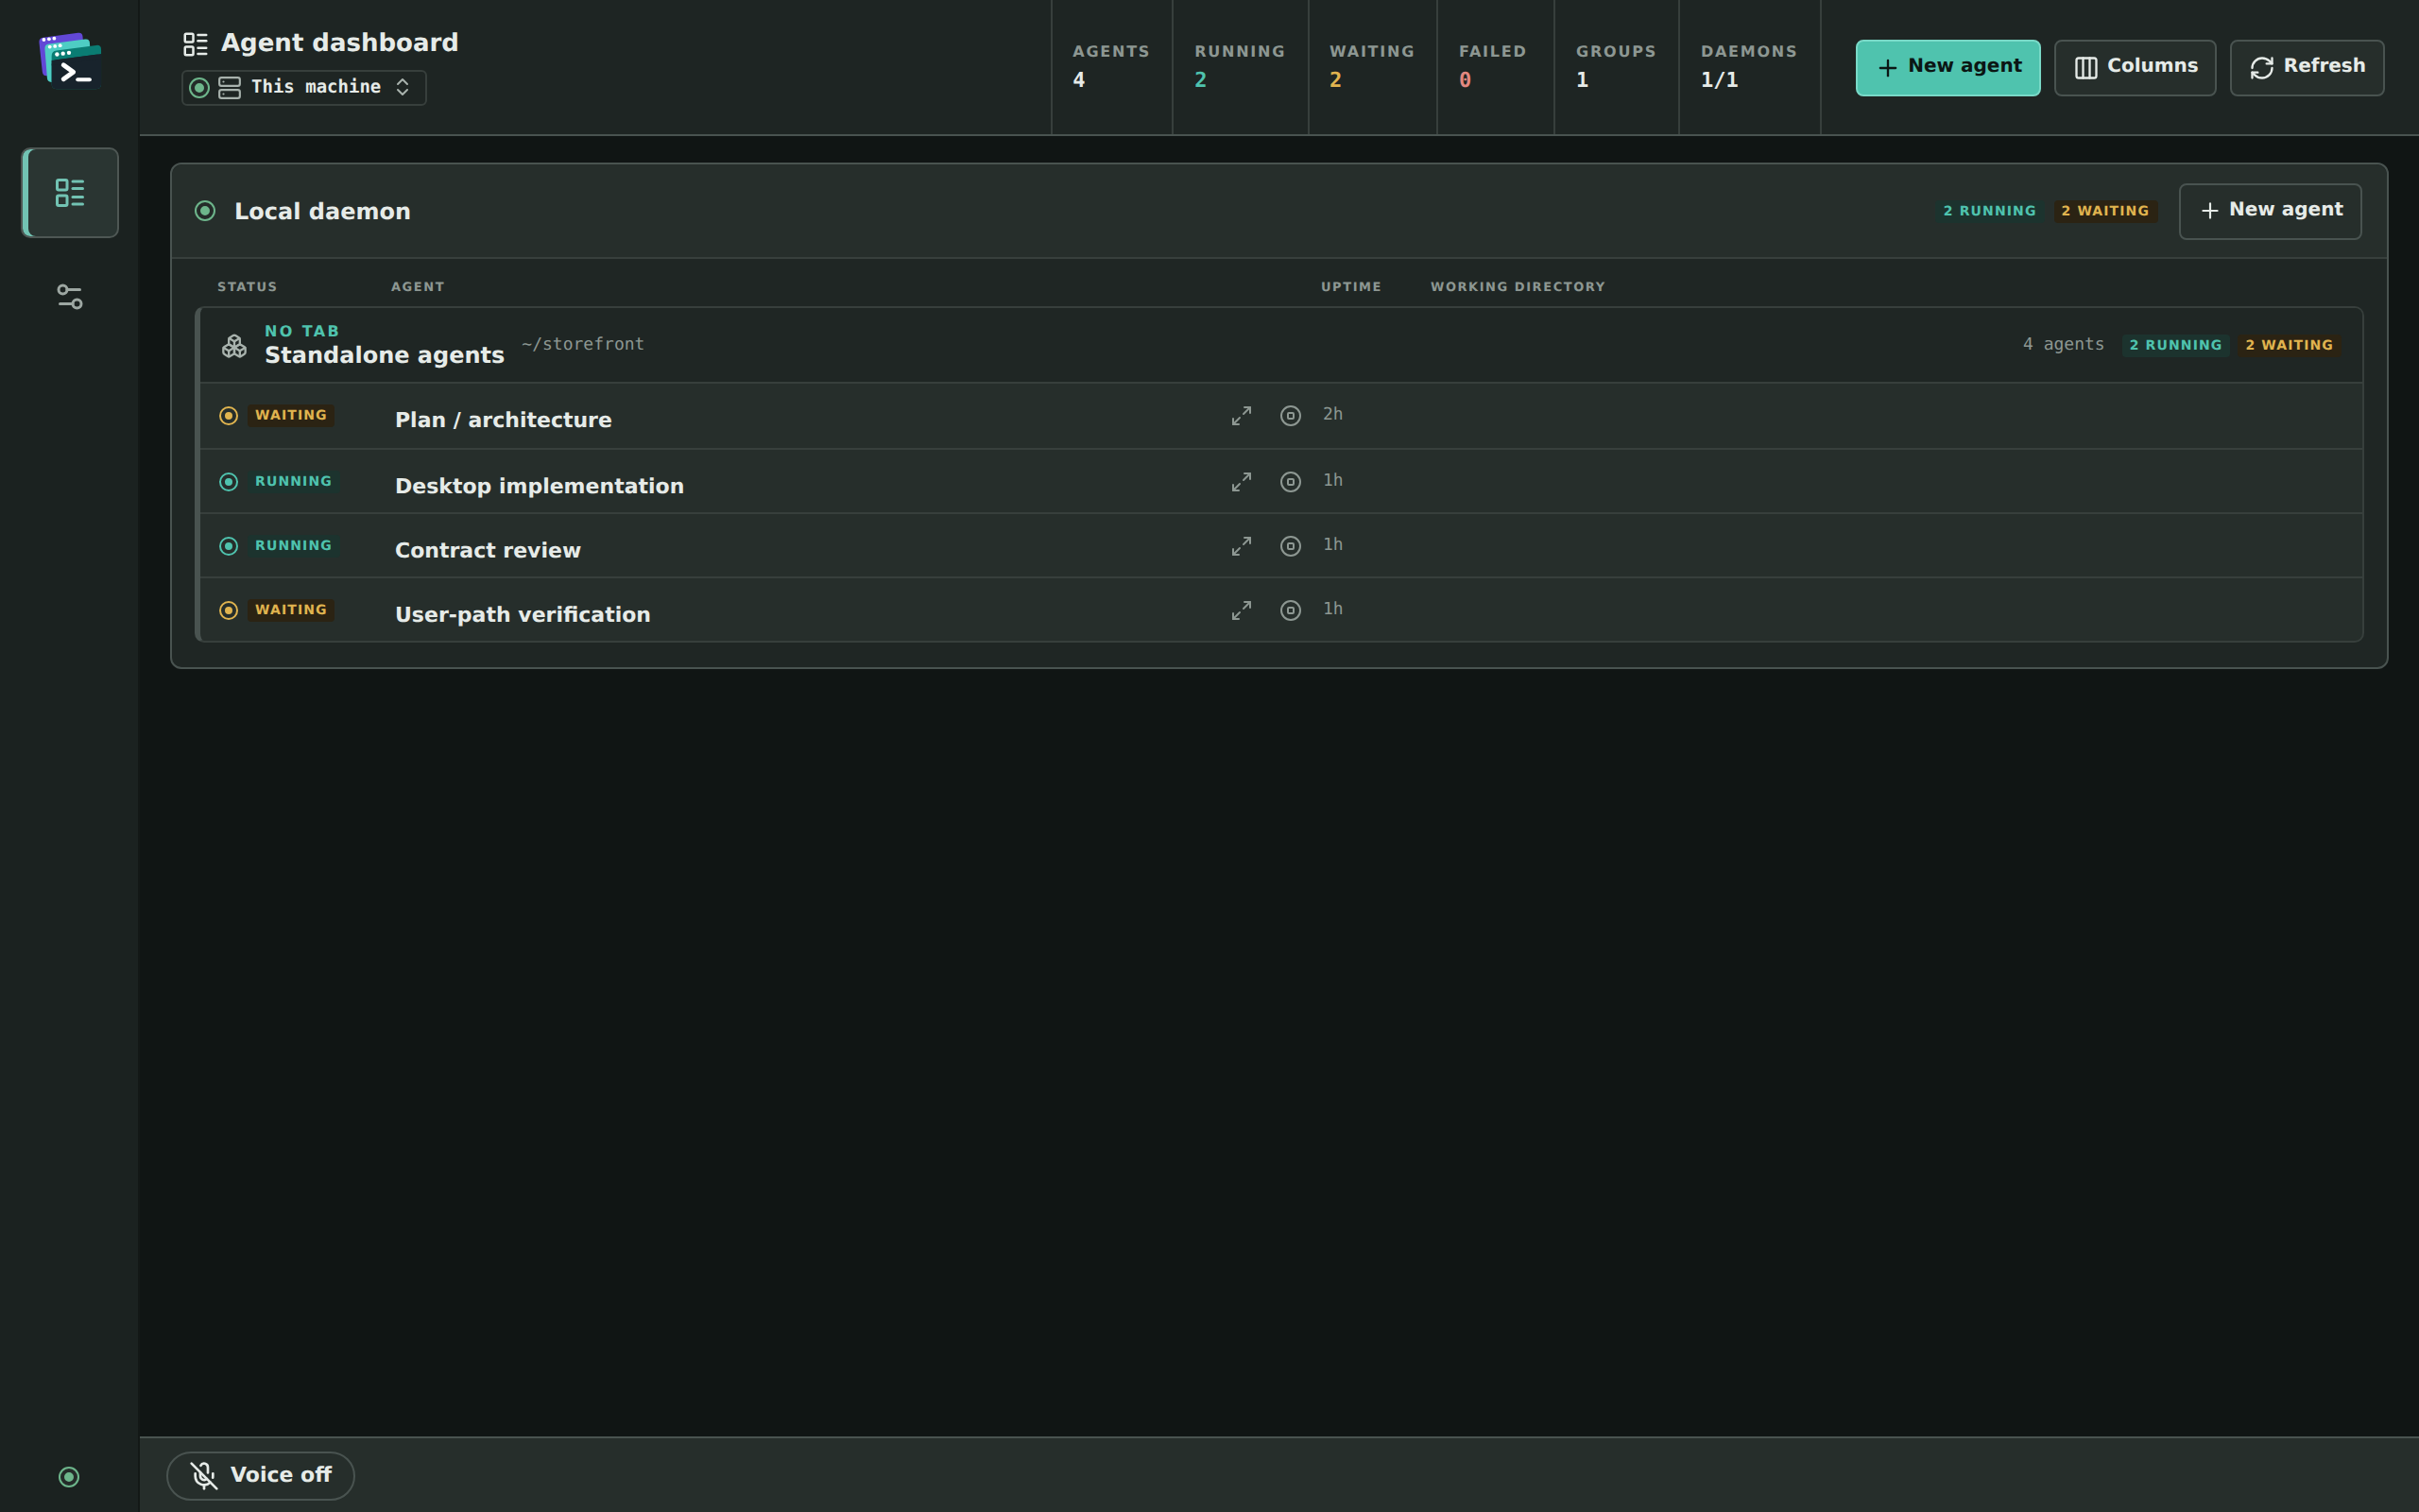Click the green status dot at sidebar bottom
This screenshot has height=1512, width=2419.
click(x=69, y=1477)
